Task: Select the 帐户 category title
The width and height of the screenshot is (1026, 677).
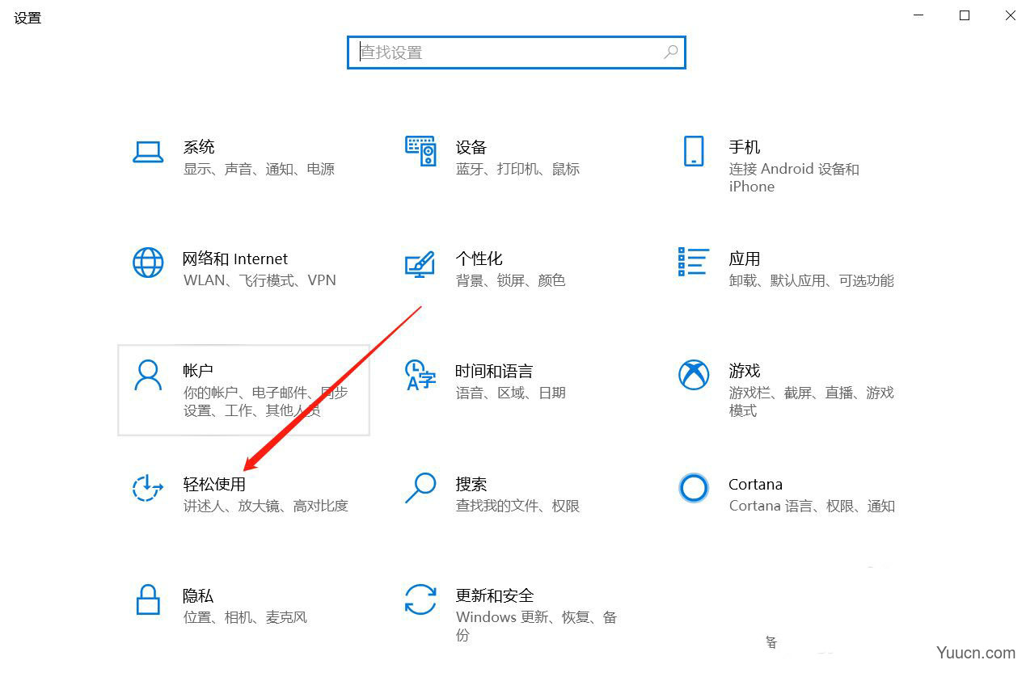Action: pos(198,371)
